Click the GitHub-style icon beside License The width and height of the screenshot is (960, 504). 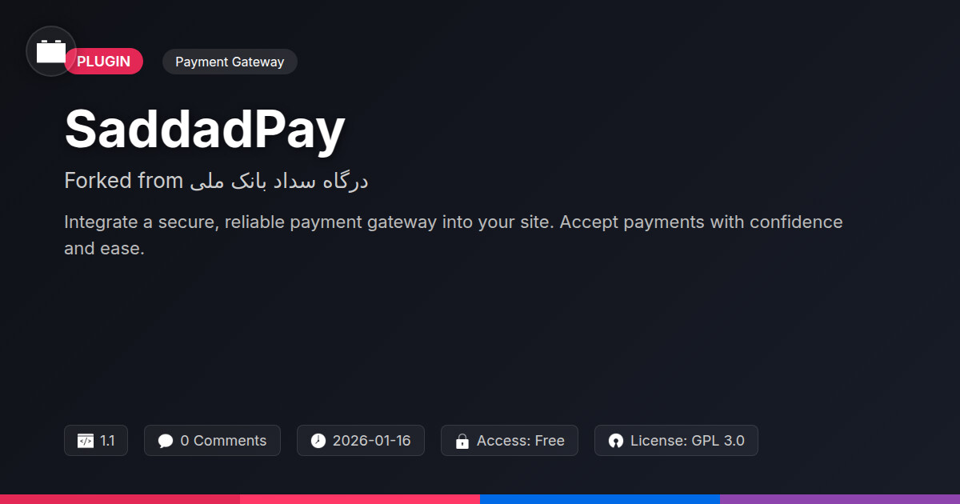pos(615,441)
